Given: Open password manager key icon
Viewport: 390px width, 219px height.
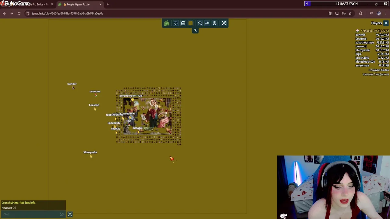Looking at the screenshot, I should (344, 13).
